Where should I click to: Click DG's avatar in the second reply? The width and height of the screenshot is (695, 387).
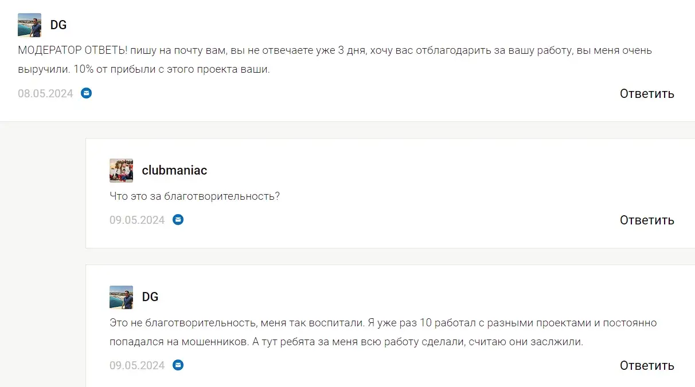(120, 297)
